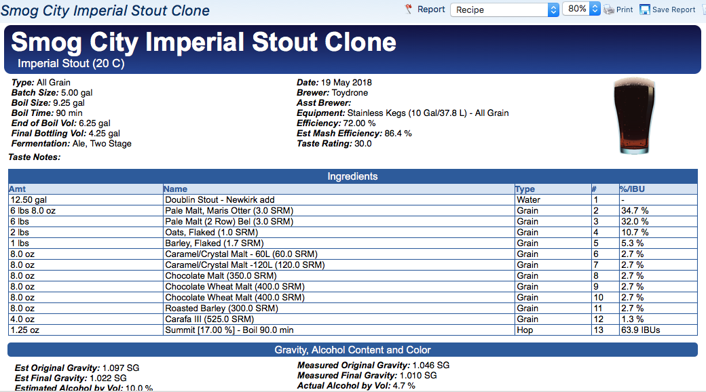This screenshot has width=706, height=392.
Task: Click the Print button label
Action: pyautogui.click(x=625, y=9)
